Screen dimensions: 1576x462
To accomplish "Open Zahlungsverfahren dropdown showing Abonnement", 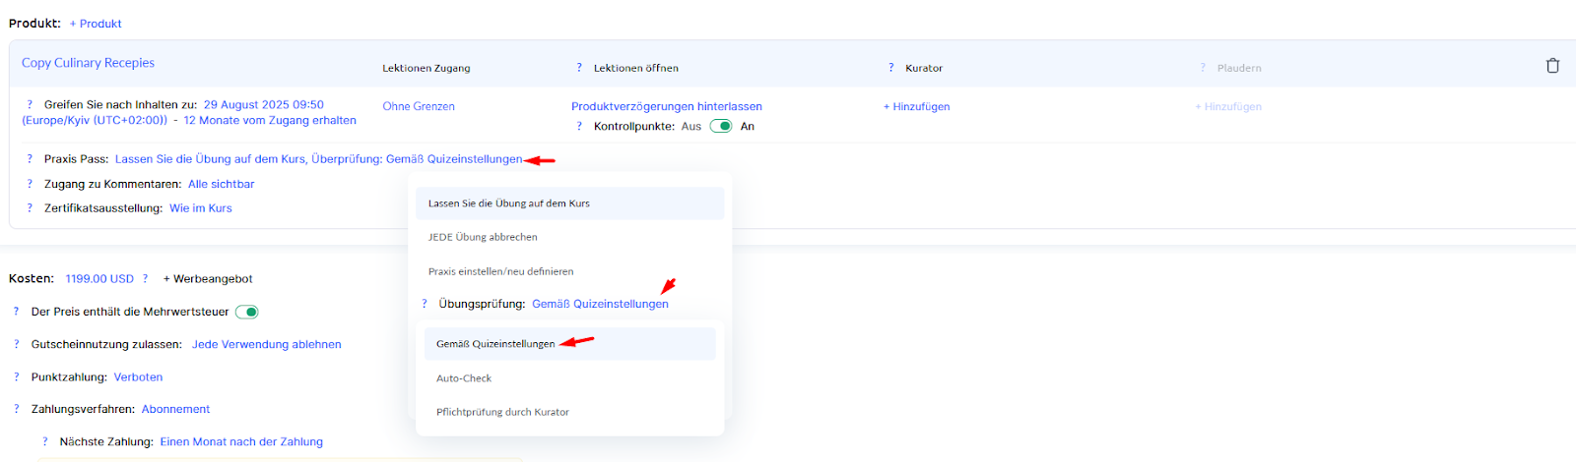I will [175, 409].
